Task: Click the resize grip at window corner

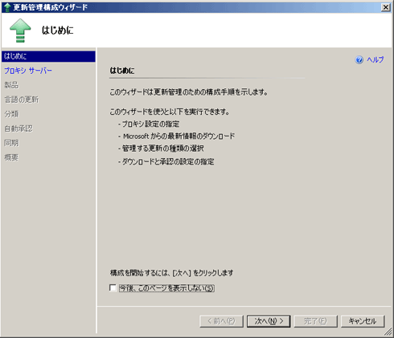Action: click(x=388, y=332)
